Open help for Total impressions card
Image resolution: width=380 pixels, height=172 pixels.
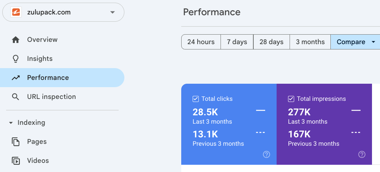click(x=362, y=154)
